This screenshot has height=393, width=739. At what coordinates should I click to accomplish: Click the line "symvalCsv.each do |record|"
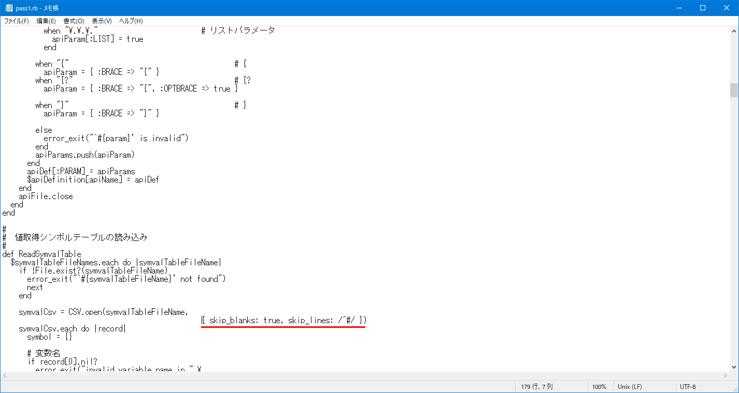click(73, 328)
